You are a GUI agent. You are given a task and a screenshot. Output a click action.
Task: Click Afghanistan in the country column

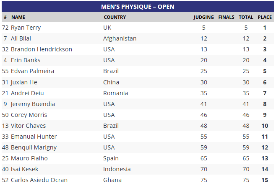[120, 39]
